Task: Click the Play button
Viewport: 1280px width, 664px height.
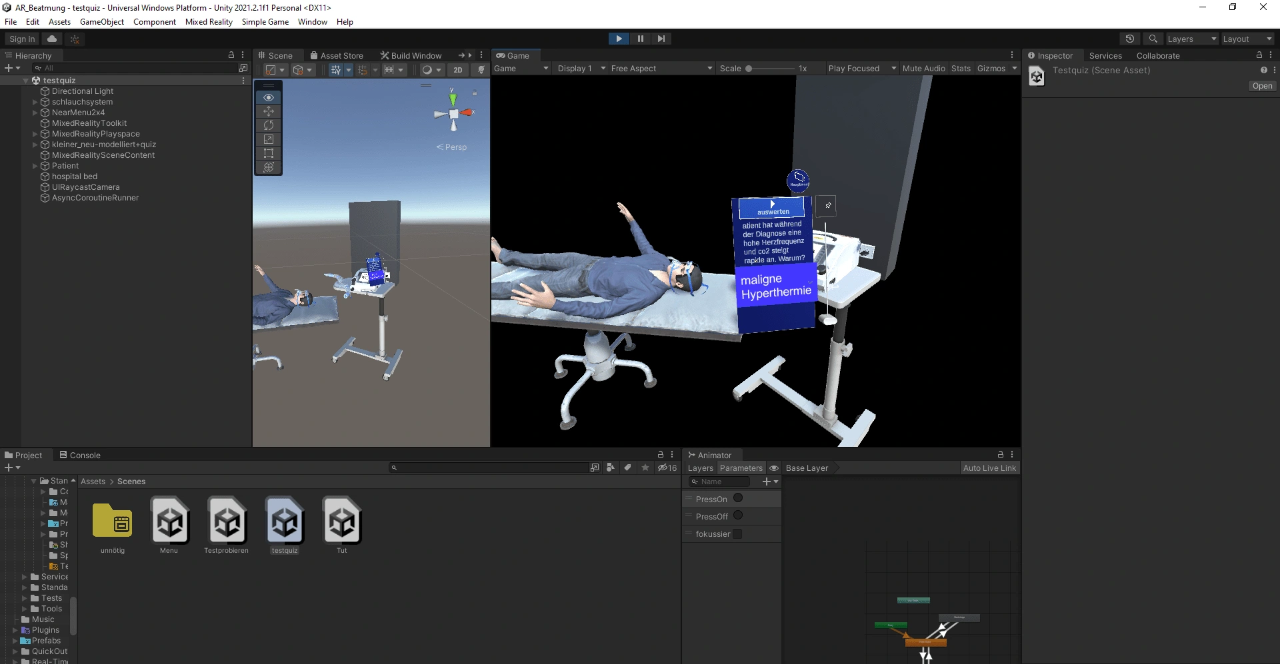Action: click(619, 39)
